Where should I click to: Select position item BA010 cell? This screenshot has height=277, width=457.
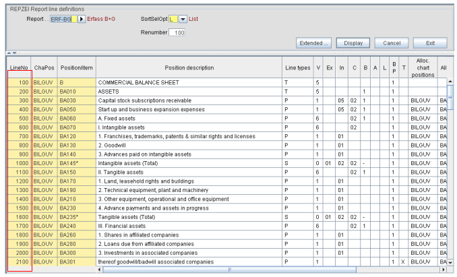(77, 92)
